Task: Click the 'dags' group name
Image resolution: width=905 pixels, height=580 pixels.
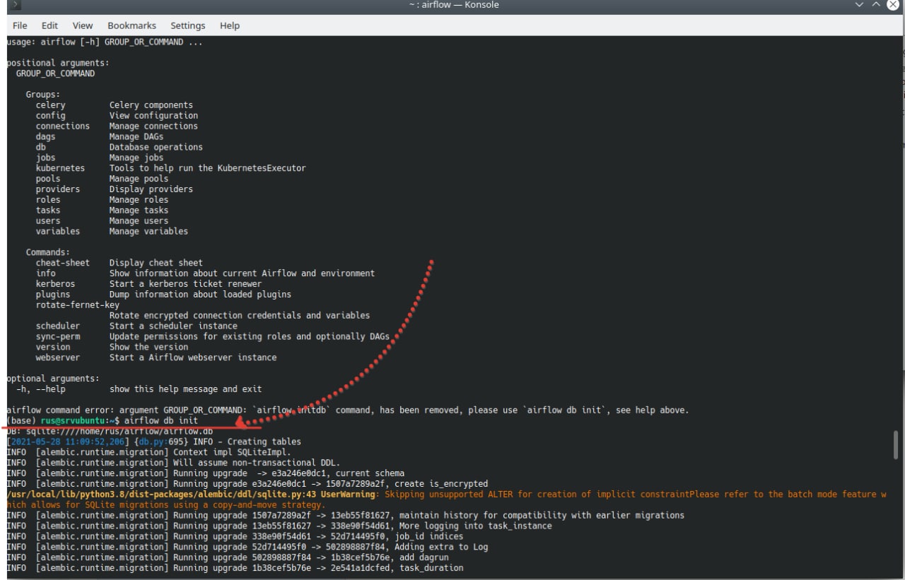Action: pos(45,137)
